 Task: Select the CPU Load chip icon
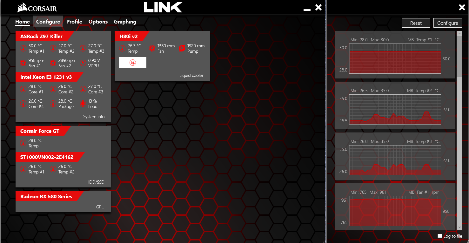pos(83,104)
